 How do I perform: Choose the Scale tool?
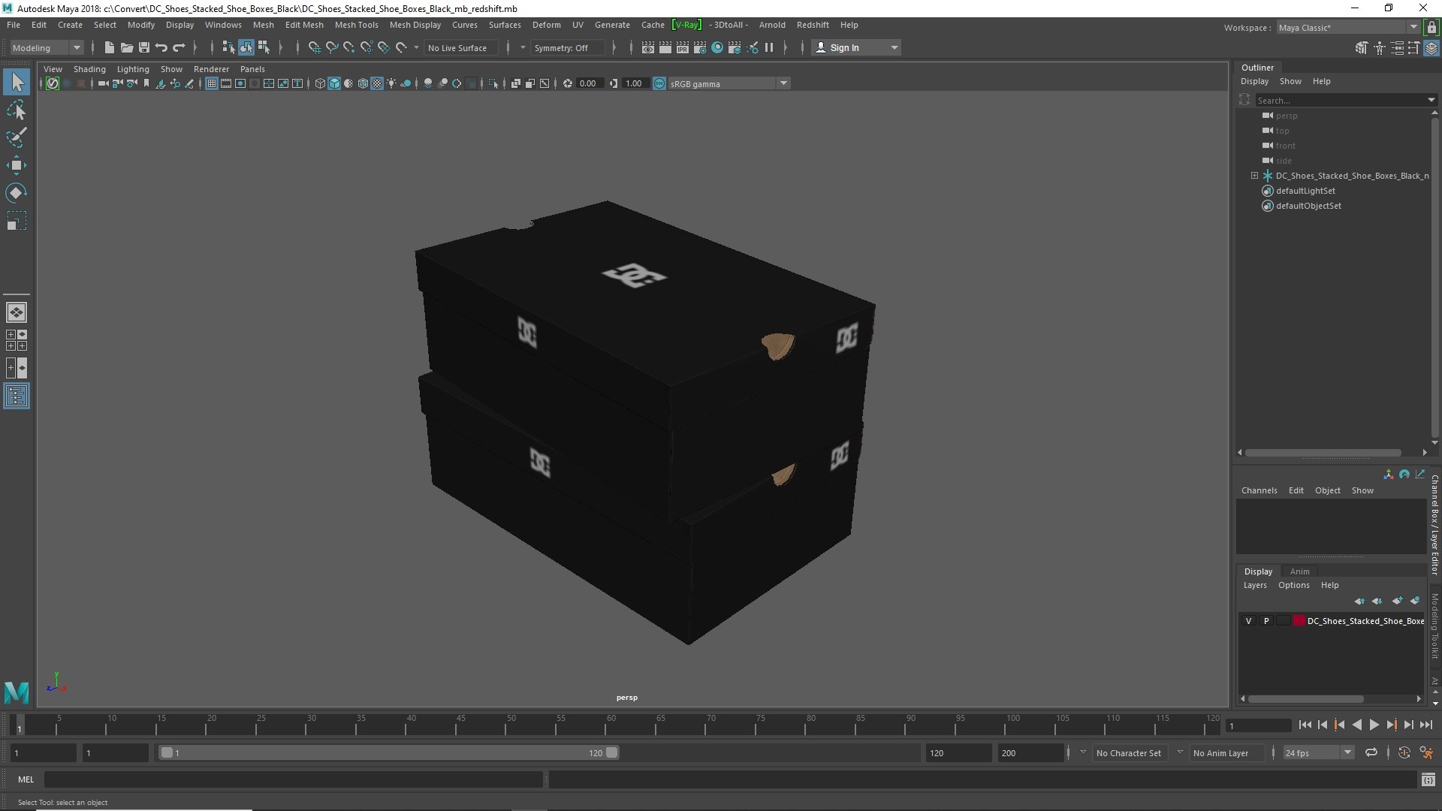pos(17,221)
